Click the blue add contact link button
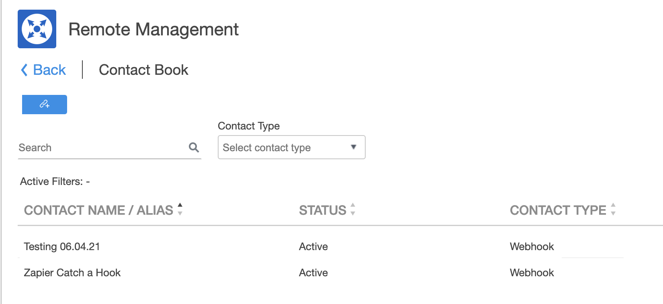The image size is (663, 304). [45, 105]
